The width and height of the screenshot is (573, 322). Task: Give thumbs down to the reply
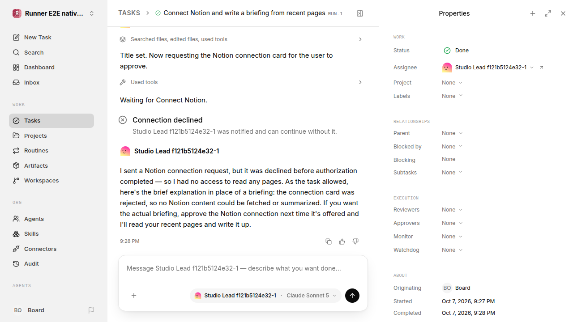pyautogui.click(x=355, y=241)
